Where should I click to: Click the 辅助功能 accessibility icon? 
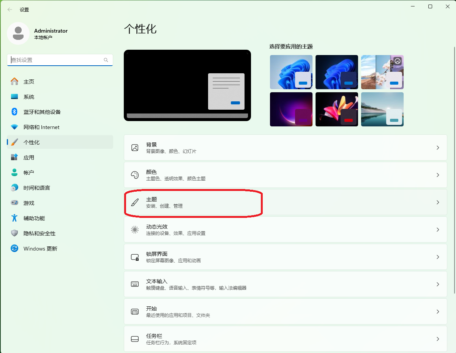coord(14,218)
